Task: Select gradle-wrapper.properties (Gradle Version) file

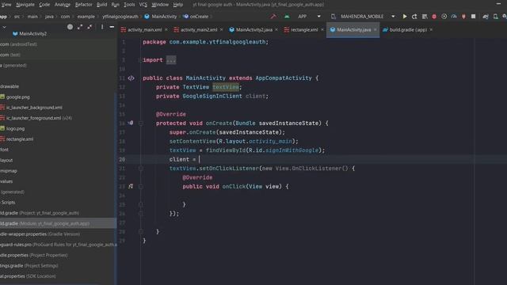Action: 40,234
